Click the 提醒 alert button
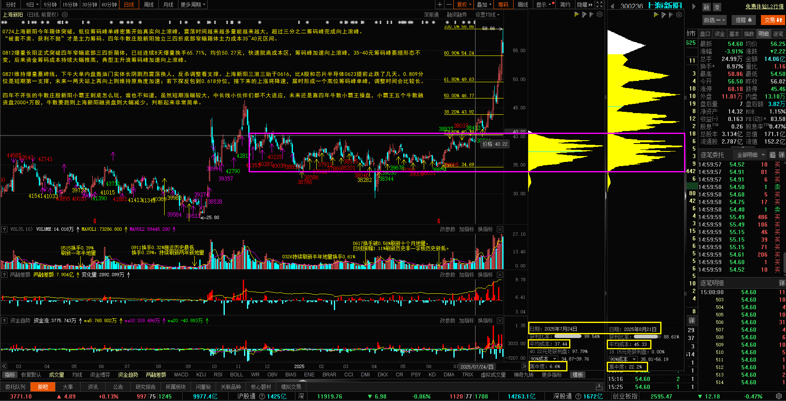Screen dimensions: 786x401 [x=744, y=20]
